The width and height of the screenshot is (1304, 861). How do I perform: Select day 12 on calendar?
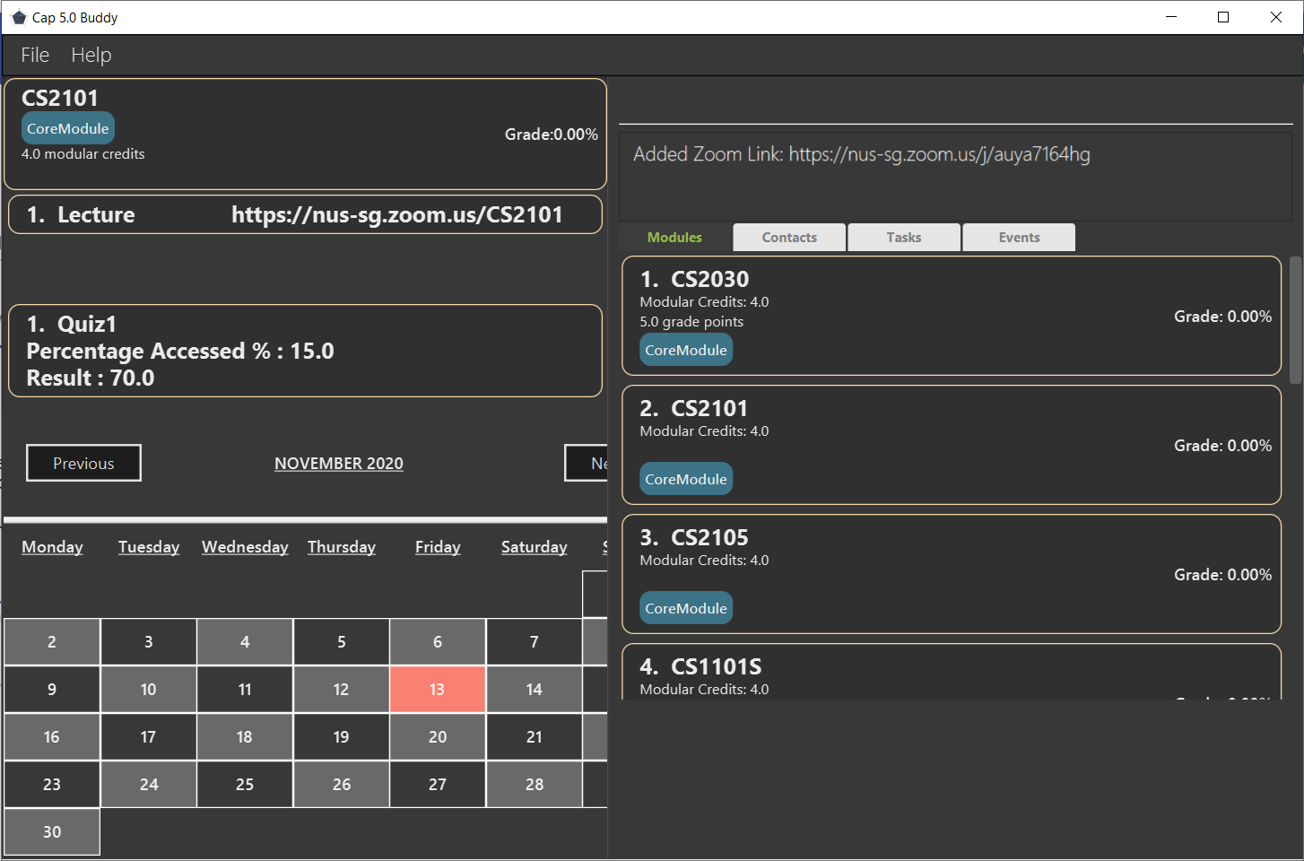[342, 689]
